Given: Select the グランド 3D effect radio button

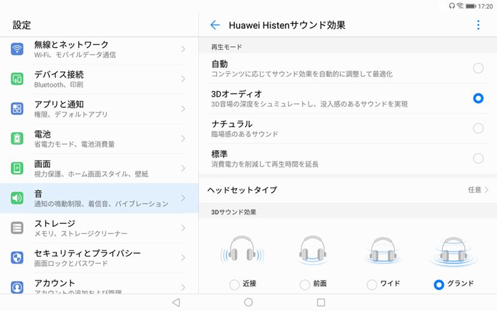Looking at the screenshot, I should point(439,285).
